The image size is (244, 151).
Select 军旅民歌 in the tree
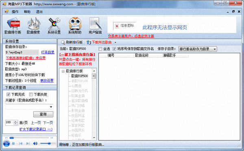78,125
